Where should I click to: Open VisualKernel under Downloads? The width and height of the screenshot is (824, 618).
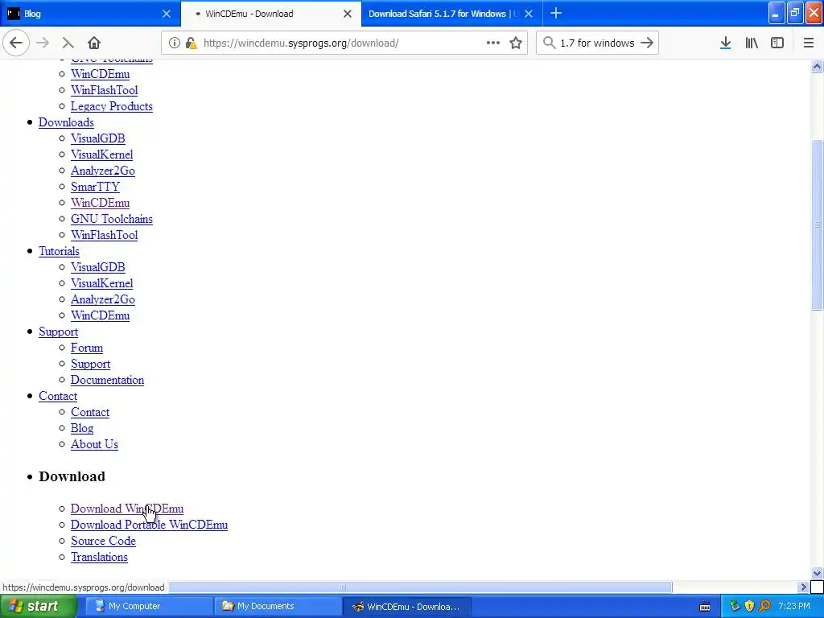102,154
